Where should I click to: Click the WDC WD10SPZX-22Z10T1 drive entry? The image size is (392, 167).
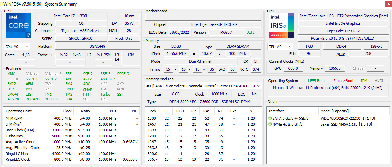[x=348, y=118]
